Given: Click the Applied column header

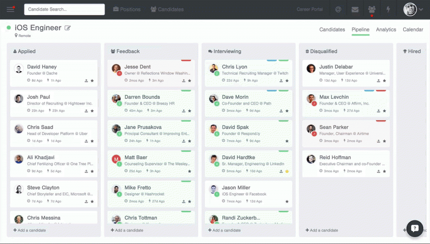Looking at the screenshot, I should [24, 51].
